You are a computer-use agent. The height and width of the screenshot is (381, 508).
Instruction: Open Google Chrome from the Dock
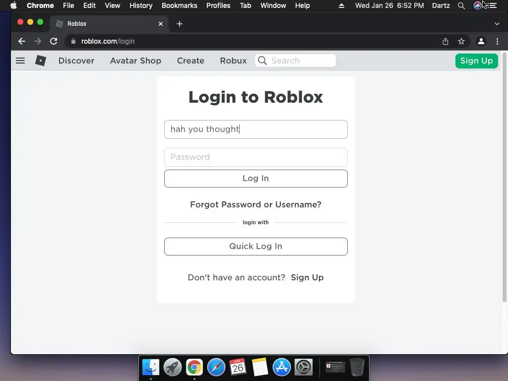coord(194,367)
